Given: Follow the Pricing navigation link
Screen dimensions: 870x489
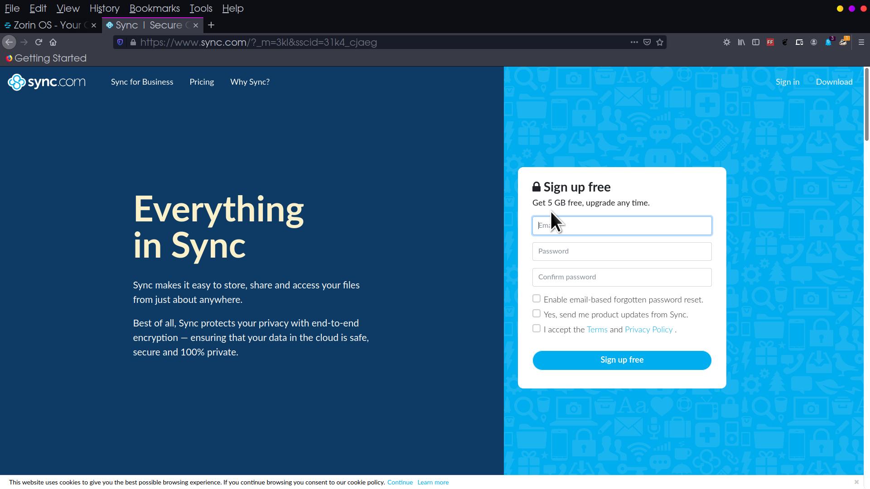Looking at the screenshot, I should click(x=202, y=82).
